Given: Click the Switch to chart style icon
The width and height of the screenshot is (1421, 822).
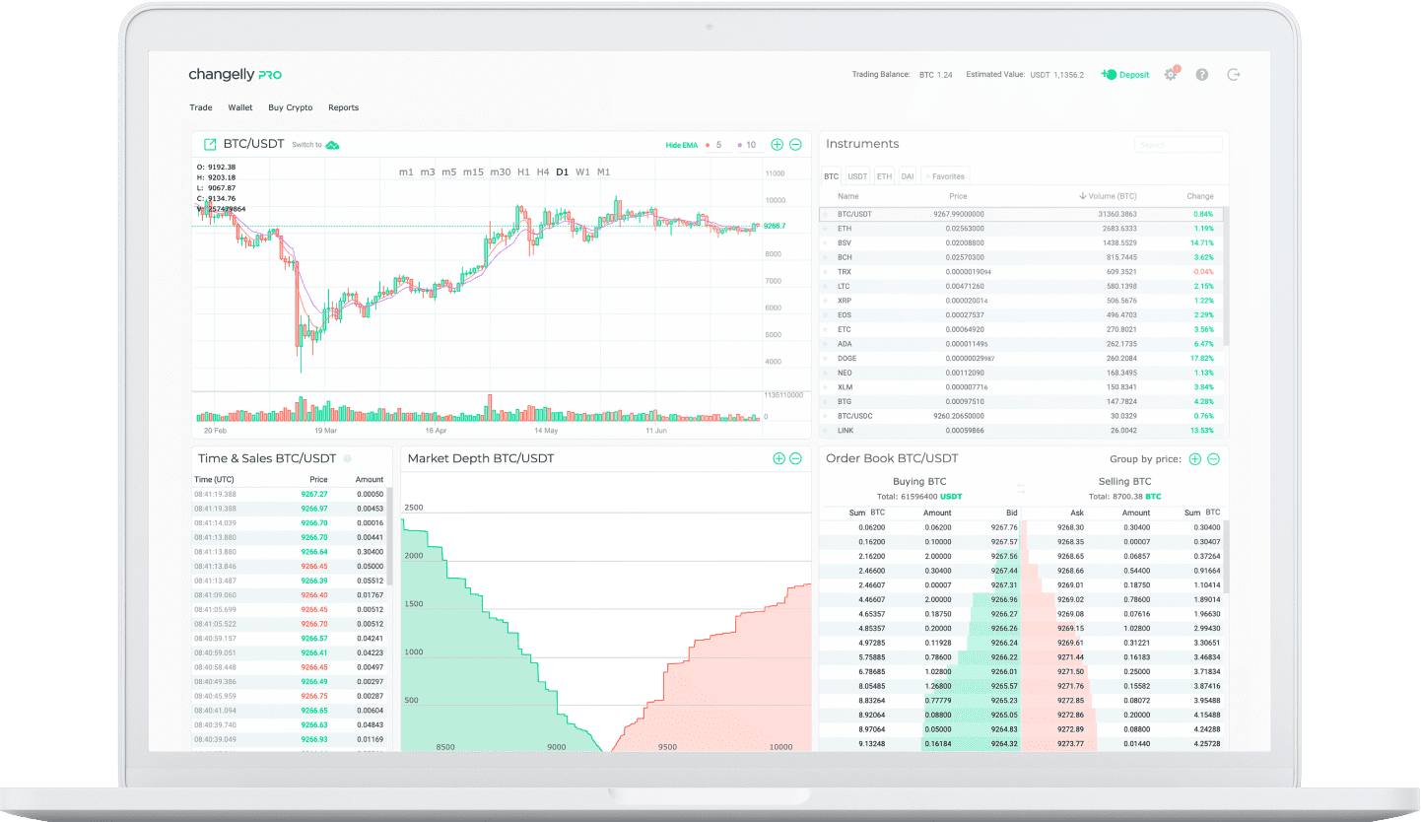Looking at the screenshot, I should coord(334,144).
